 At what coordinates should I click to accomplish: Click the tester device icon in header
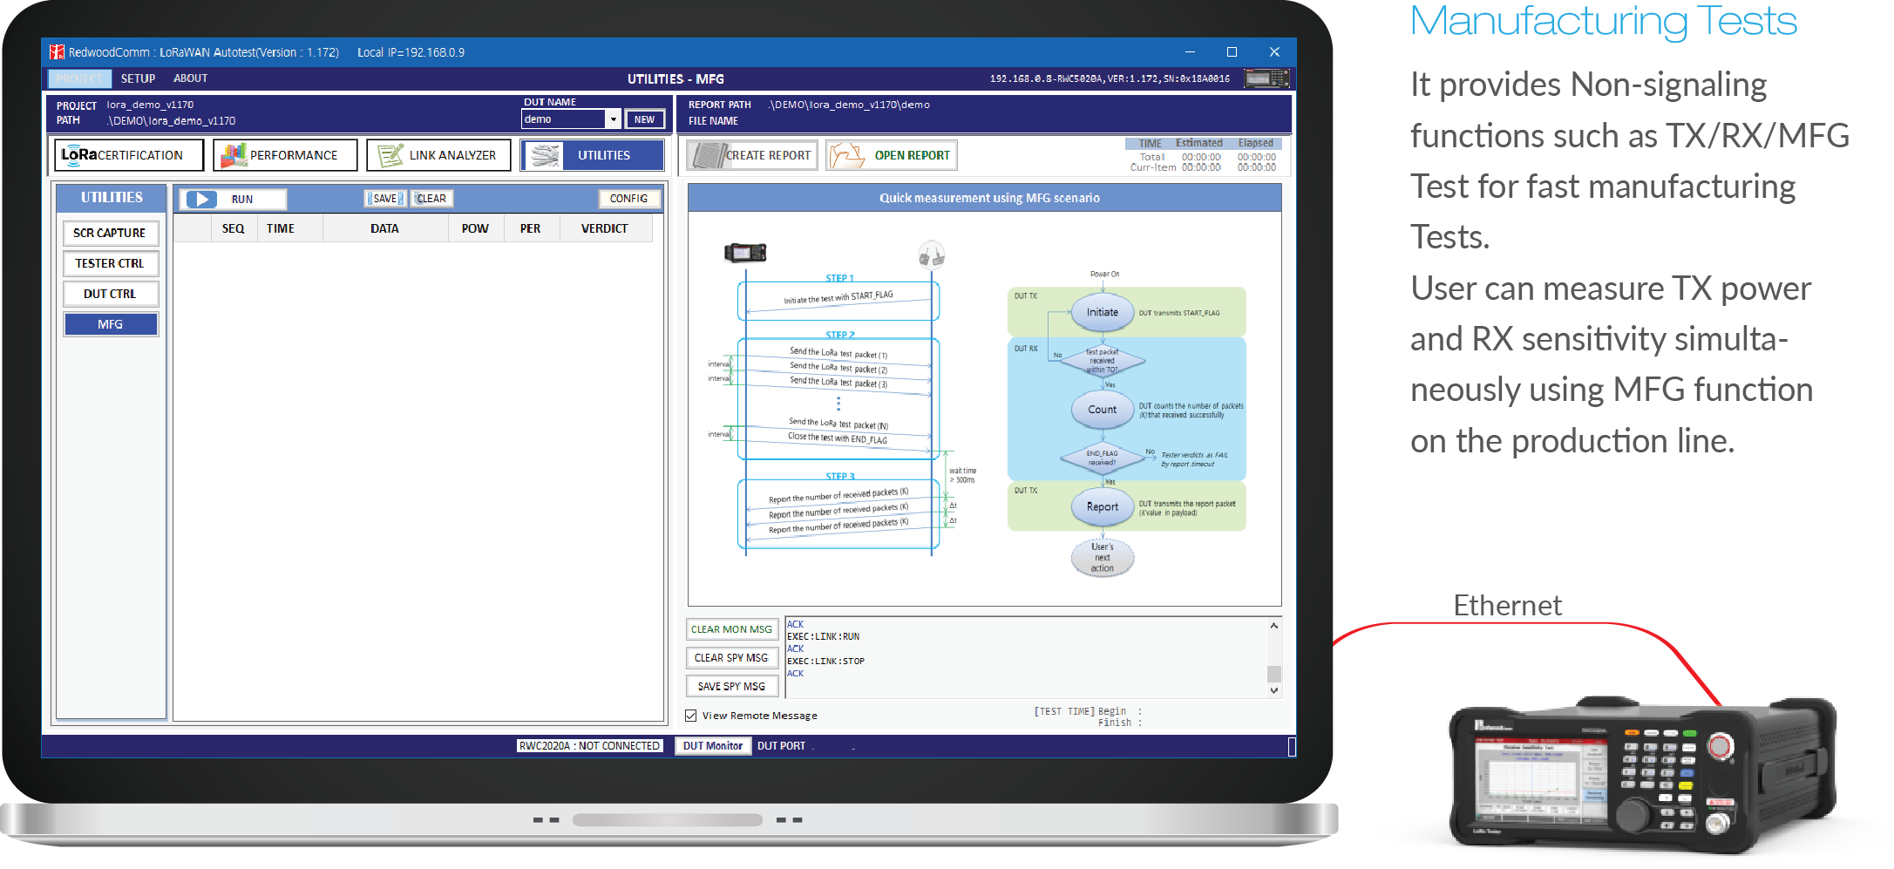coord(1266,78)
